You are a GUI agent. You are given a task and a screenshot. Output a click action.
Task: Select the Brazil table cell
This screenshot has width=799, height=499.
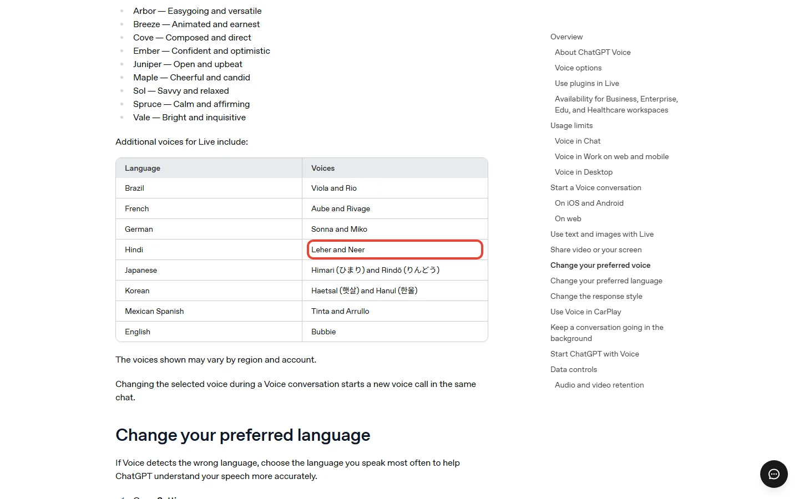pyautogui.click(x=209, y=188)
